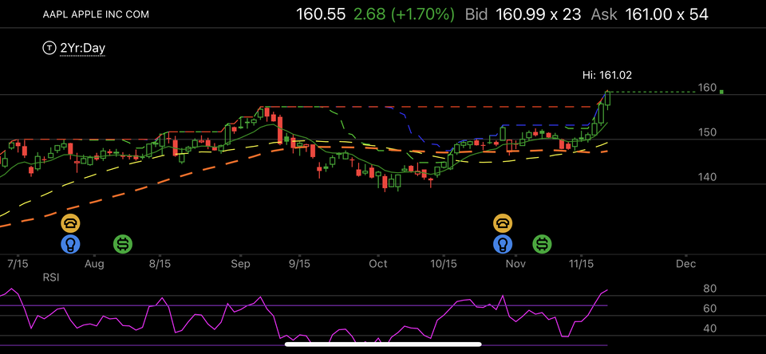Tap the green current price marker square

721,92
